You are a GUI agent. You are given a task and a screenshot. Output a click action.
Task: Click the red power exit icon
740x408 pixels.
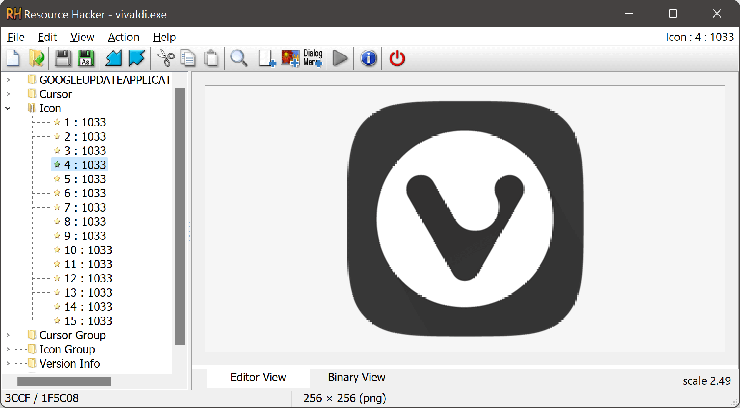coord(397,58)
